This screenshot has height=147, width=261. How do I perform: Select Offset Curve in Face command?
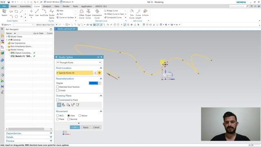(114, 14)
